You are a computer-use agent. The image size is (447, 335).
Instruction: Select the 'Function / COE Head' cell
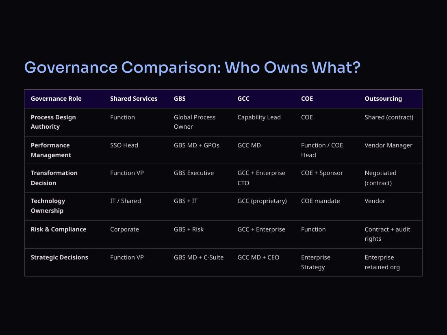[322, 150]
